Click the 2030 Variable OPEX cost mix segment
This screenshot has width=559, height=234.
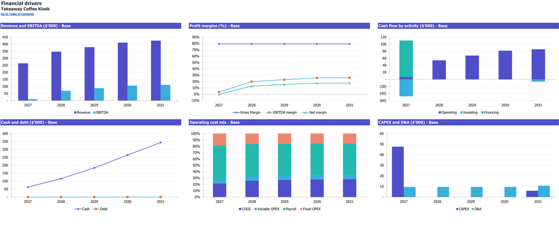pyautogui.click(x=317, y=177)
